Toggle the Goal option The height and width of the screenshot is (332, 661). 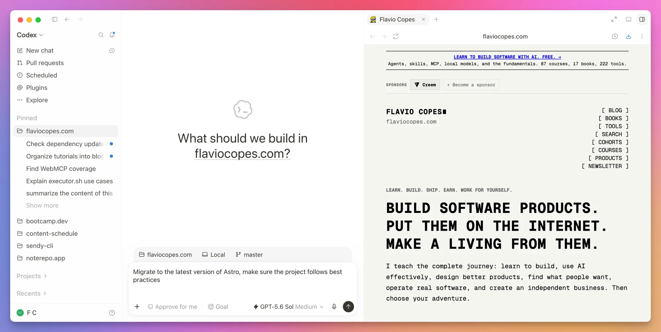218,307
